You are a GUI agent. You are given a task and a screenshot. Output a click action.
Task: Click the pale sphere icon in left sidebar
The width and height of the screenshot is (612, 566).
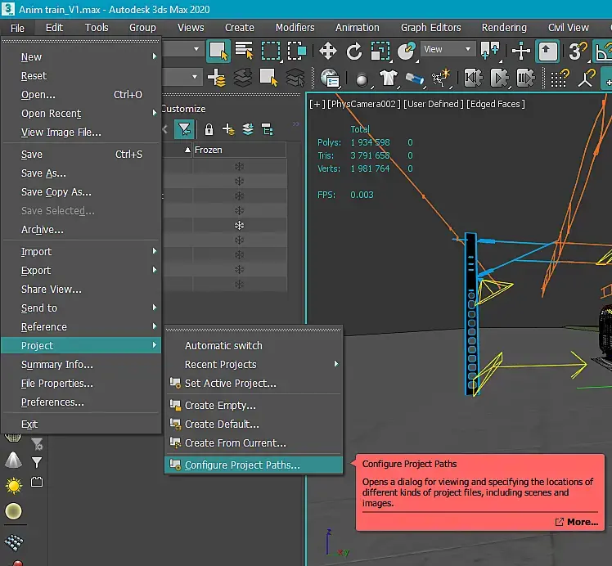pos(14,511)
